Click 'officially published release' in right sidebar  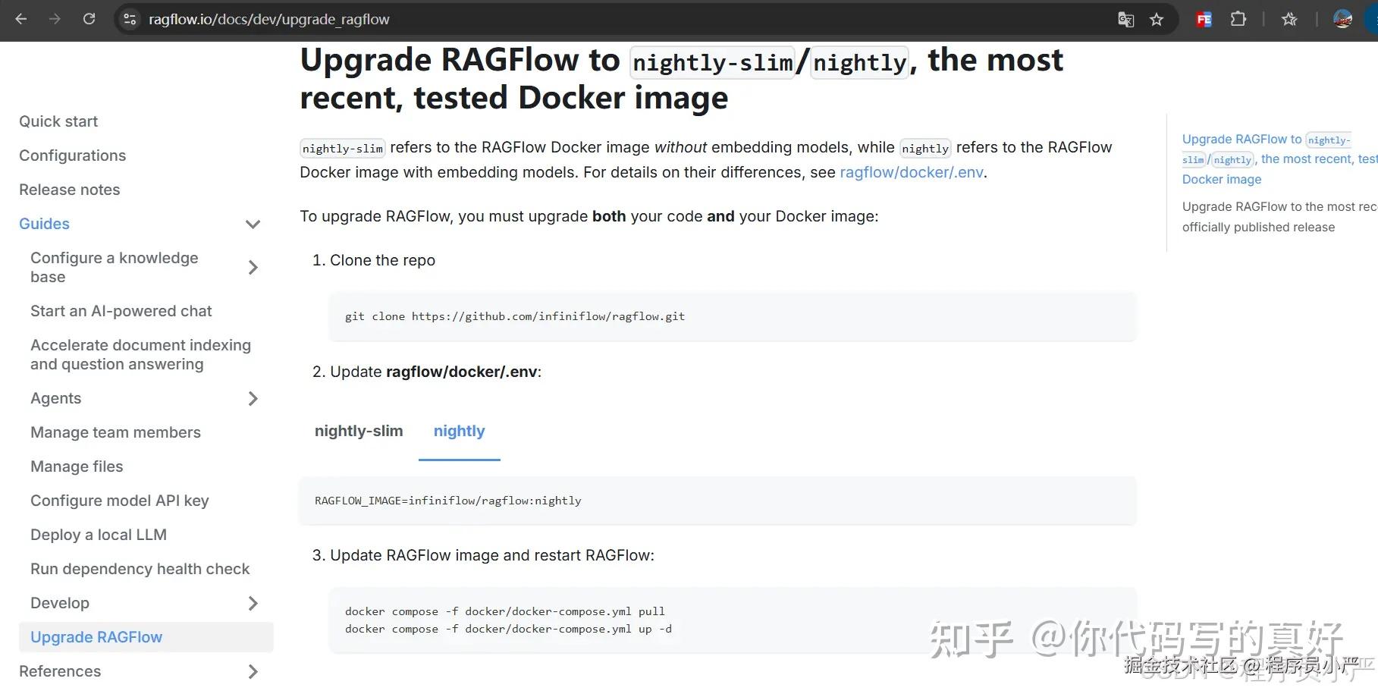[1258, 226]
